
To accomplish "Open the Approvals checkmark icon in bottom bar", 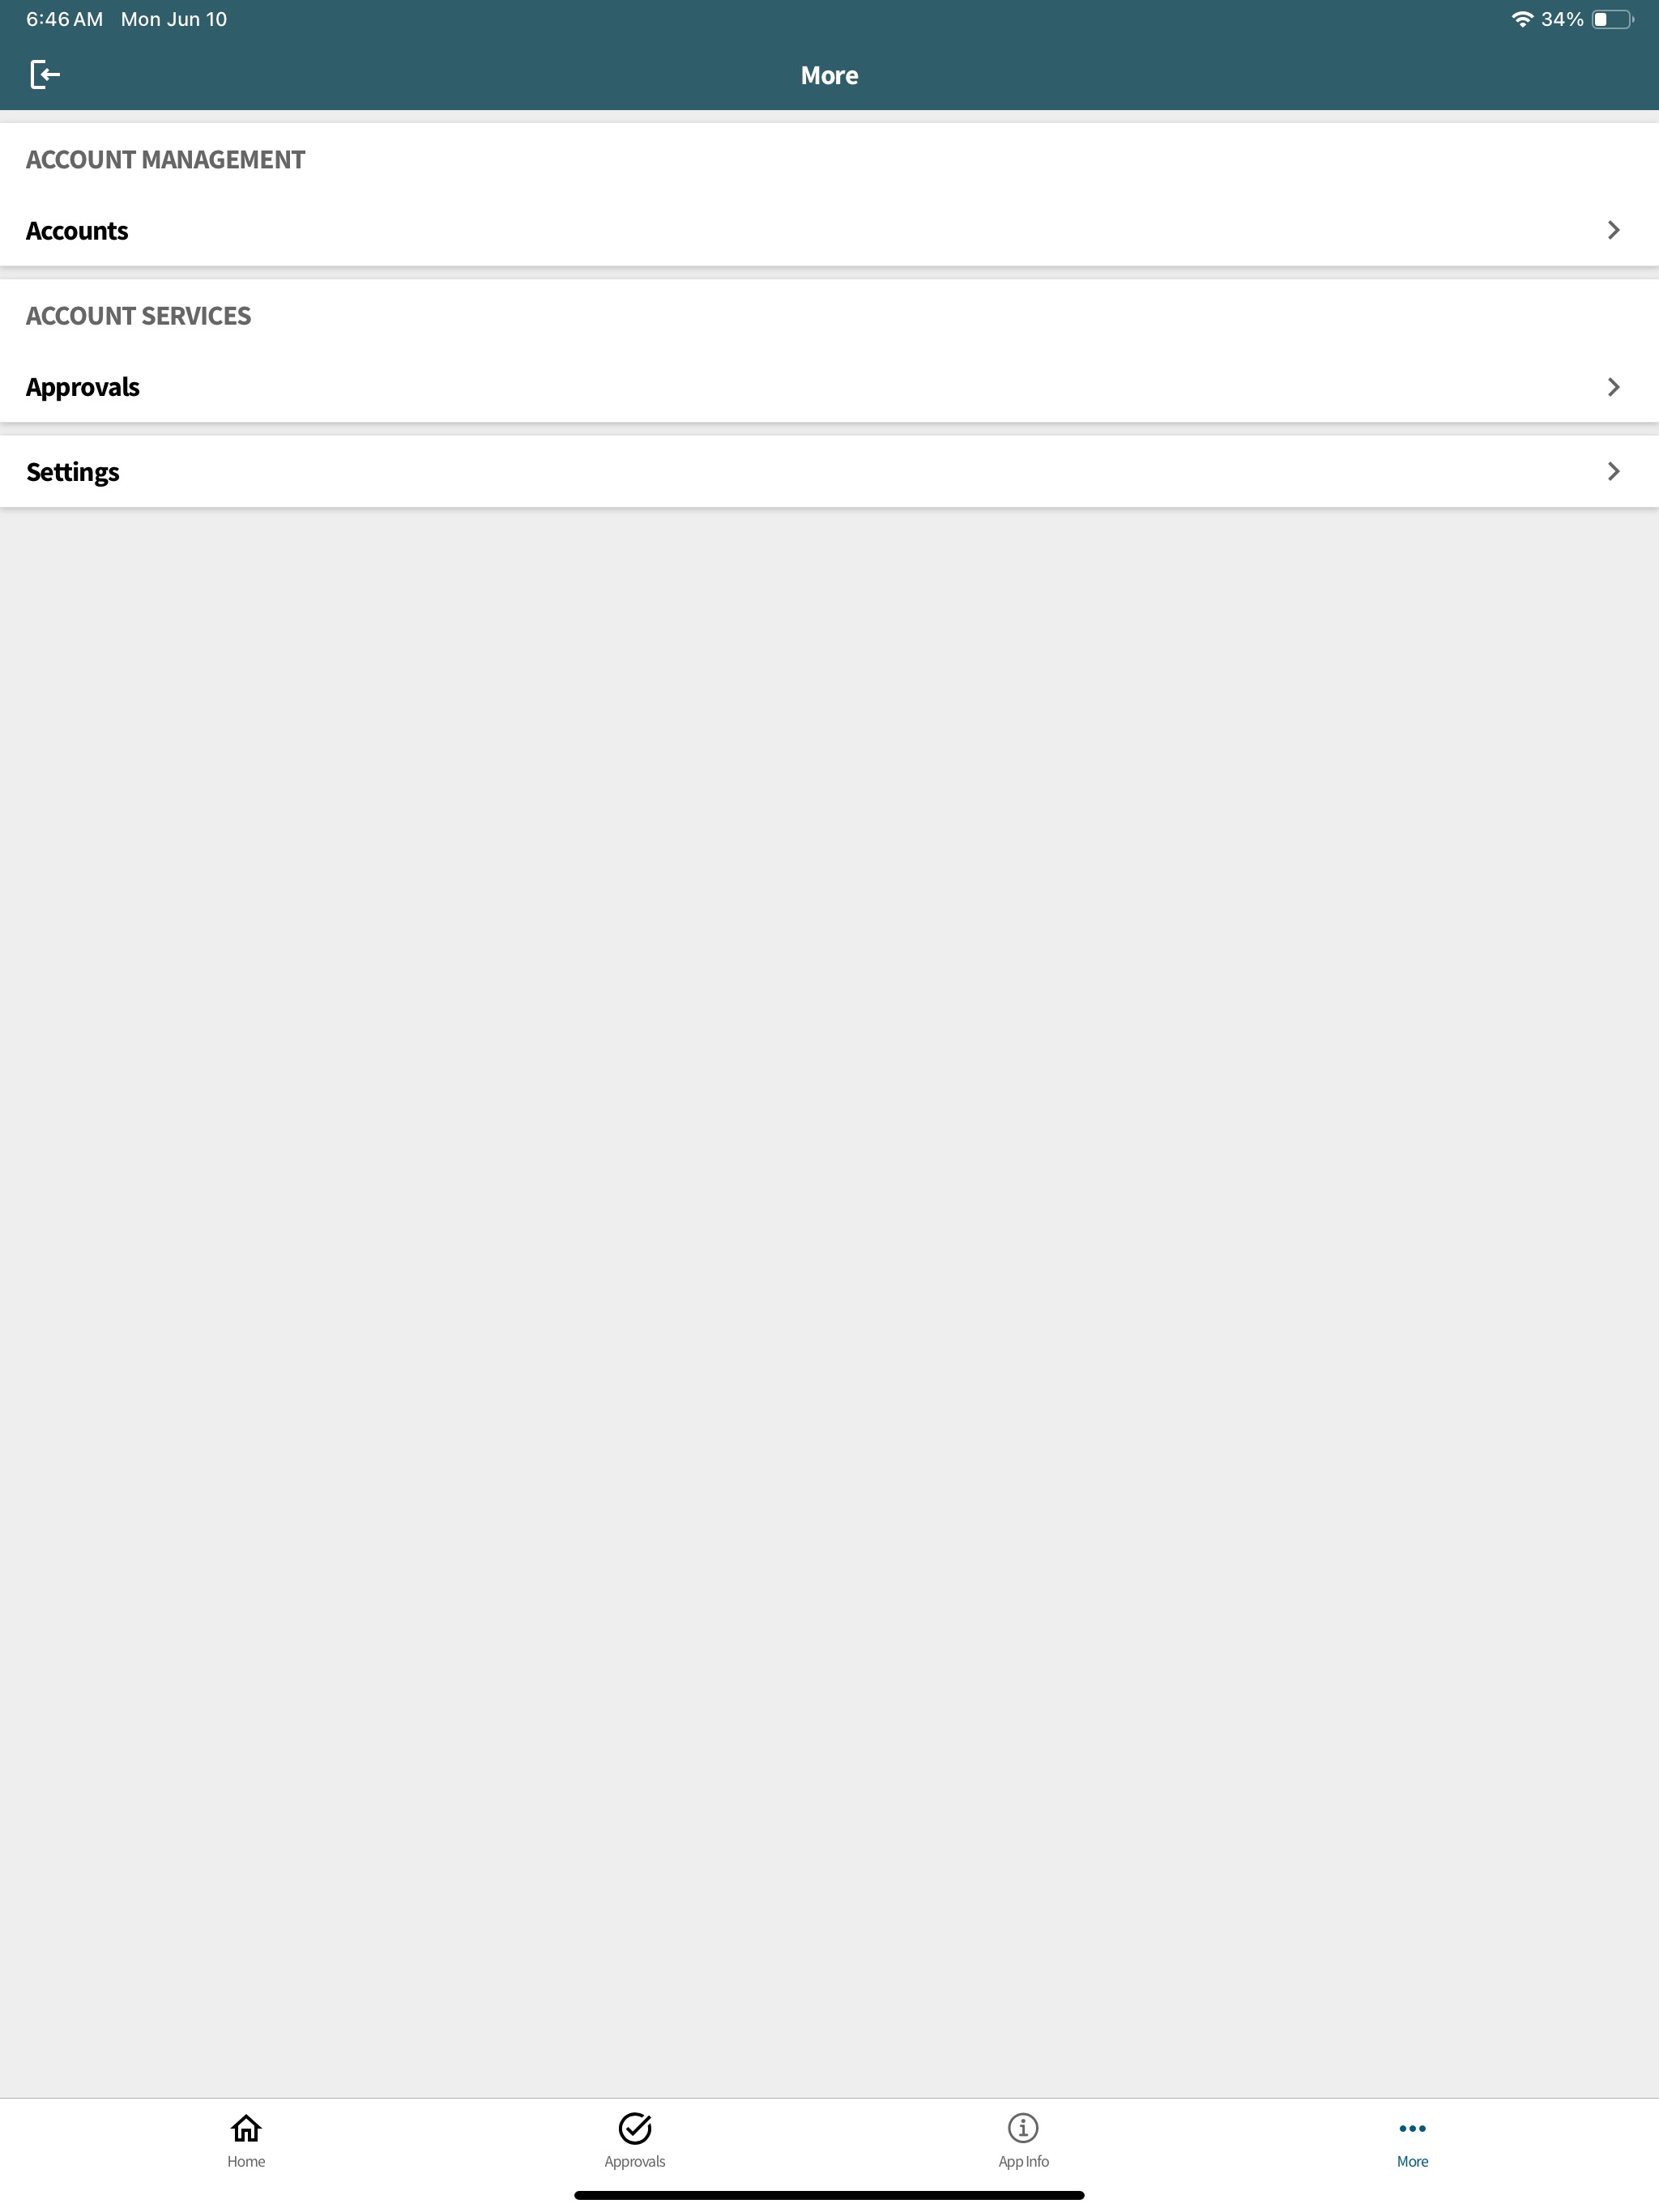I will (x=634, y=2128).
